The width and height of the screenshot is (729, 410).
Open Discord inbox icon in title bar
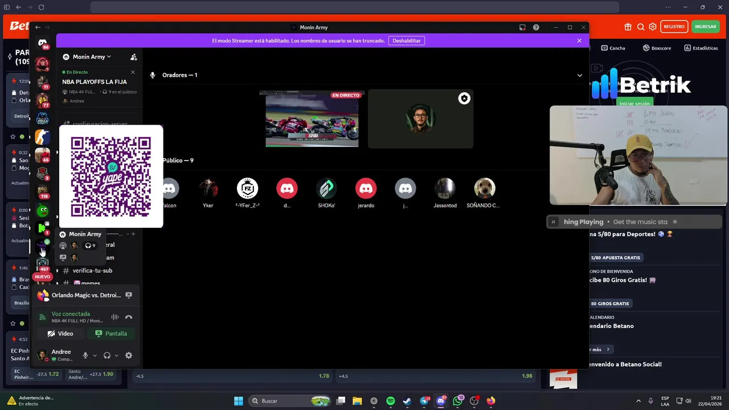[522, 27]
